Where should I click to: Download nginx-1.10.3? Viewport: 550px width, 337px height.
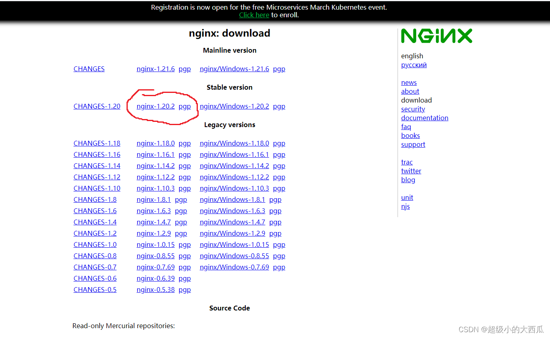[156, 188]
